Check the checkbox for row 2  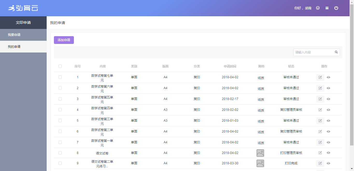60,88
